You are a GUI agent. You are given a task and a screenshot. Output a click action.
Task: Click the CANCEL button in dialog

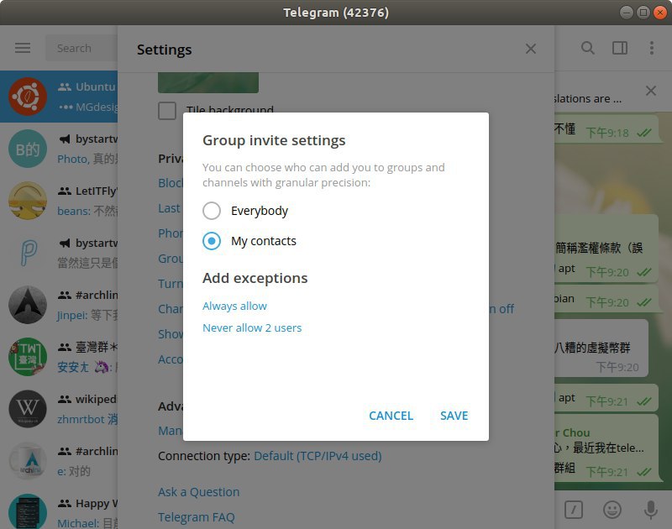[x=391, y=416]
